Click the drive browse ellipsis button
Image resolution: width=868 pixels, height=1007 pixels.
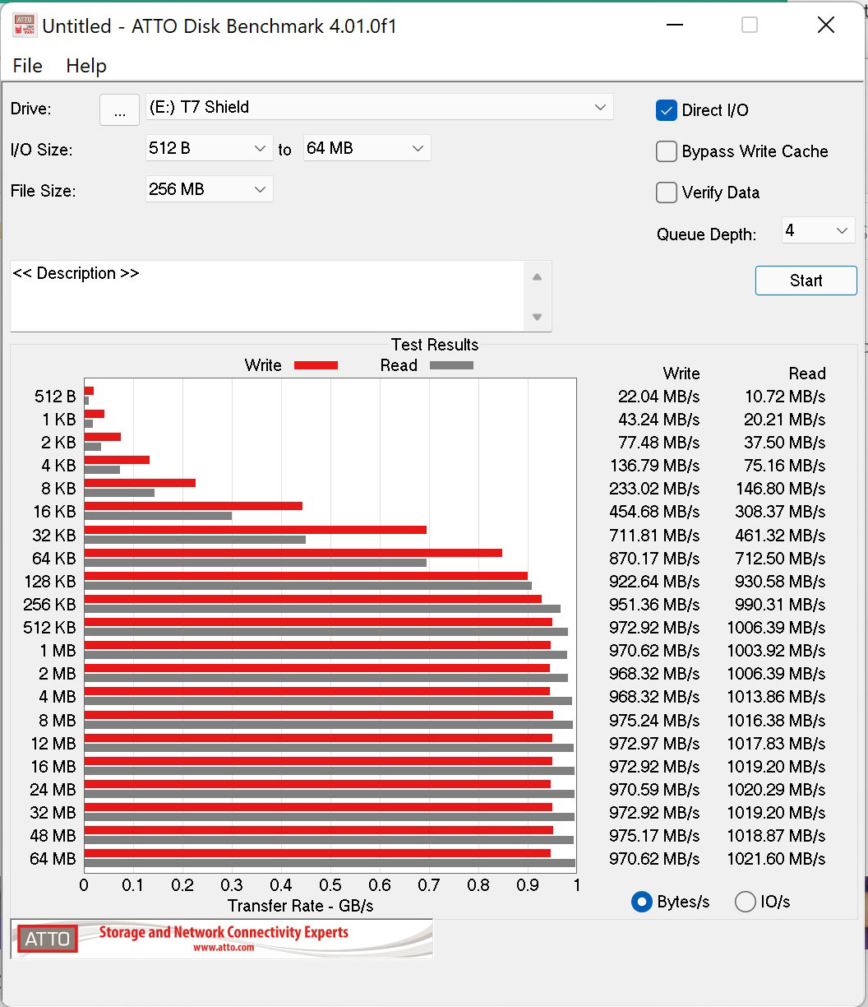click(119, 110)
